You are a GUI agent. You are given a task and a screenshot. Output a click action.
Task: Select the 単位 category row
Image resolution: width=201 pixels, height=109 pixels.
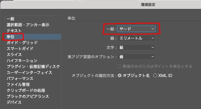(x=33, y=37)
